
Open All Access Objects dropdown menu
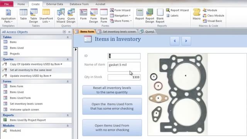(64, 32)
